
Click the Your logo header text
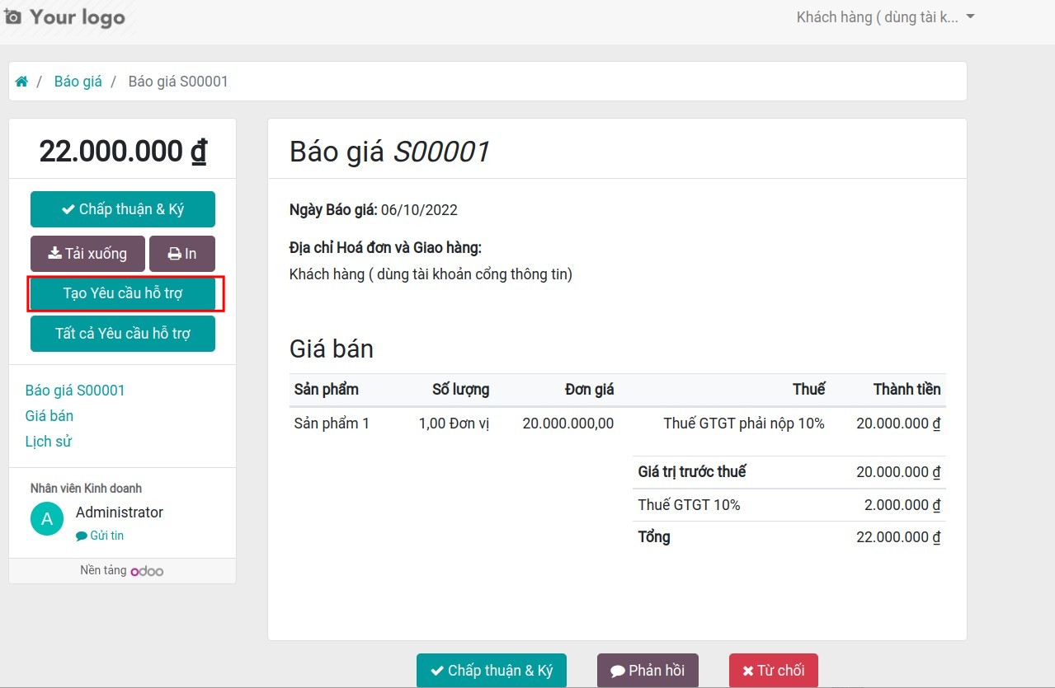[77, 17]
